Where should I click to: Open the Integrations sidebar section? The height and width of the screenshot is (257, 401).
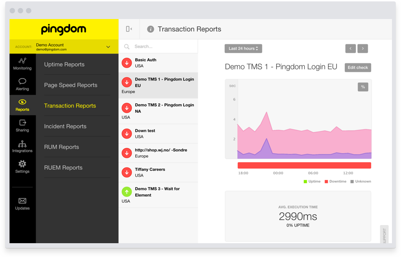pos(22,147)
